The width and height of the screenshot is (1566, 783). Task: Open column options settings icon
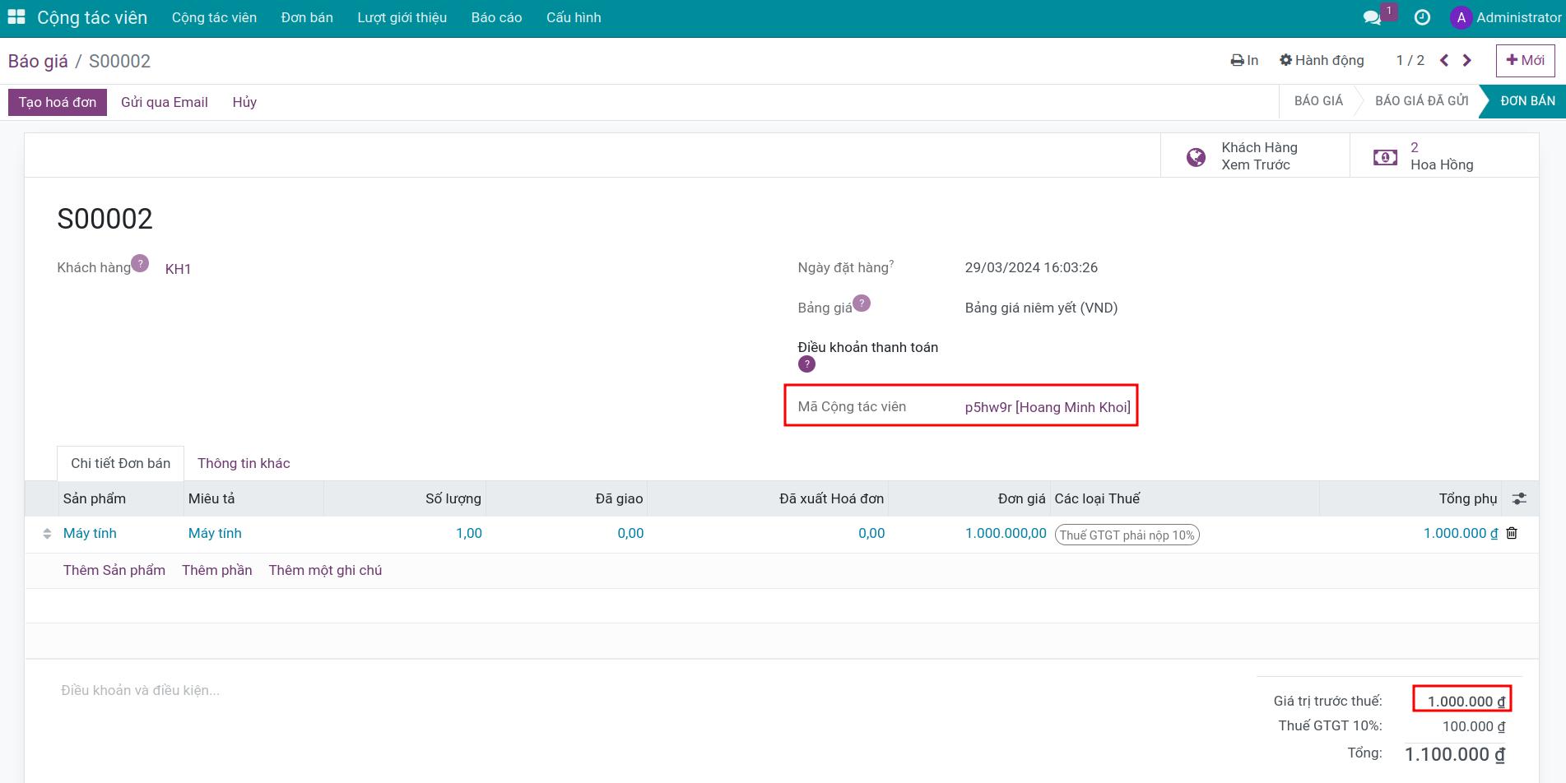point(1519,498)
